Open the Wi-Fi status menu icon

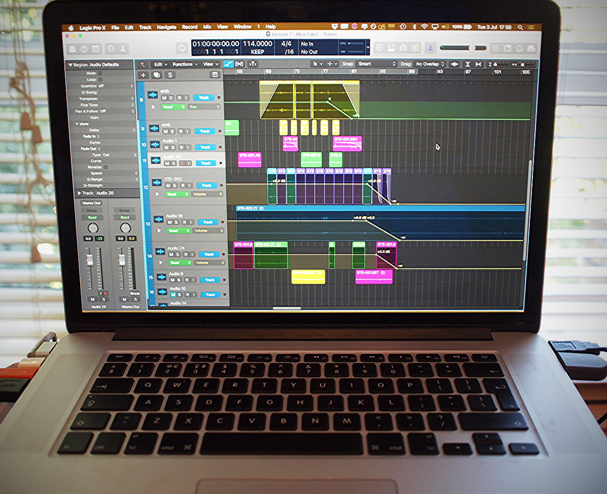pos(424,27)
